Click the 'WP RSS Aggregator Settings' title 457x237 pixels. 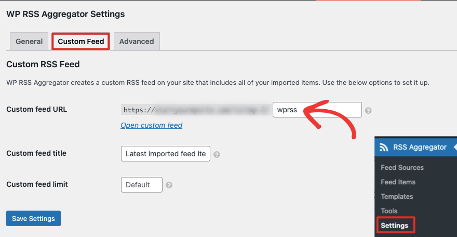pyautogui.click(x=65, y=14)
